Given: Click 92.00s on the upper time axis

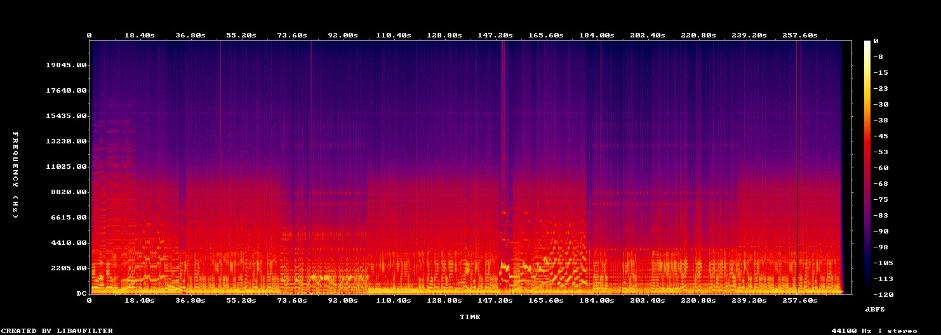Looking at the screenshot, I should [343, 35].
